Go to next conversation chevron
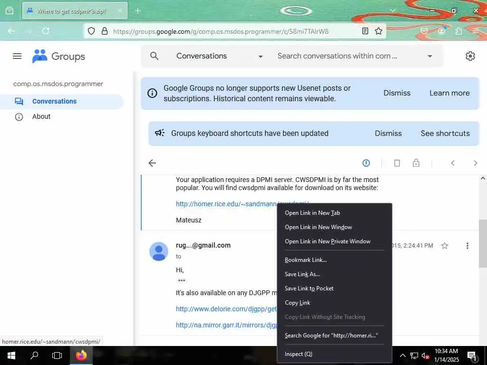The width and height of the screenshot is (487, 365). click(x=475, y=163)
